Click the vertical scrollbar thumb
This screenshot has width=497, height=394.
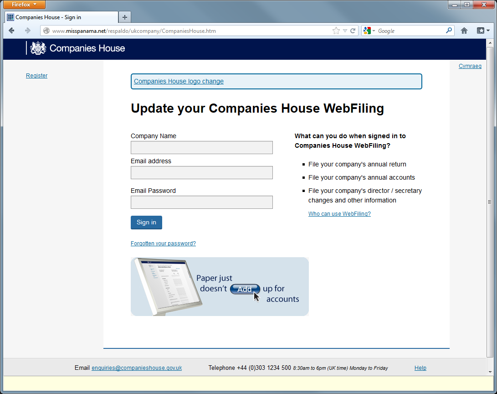point(490,202)
